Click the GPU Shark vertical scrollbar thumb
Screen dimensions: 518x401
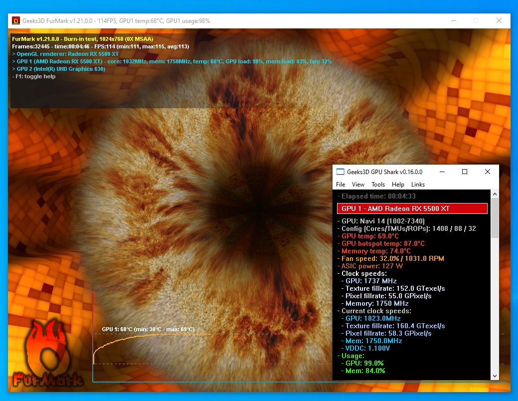click(495, 218)
